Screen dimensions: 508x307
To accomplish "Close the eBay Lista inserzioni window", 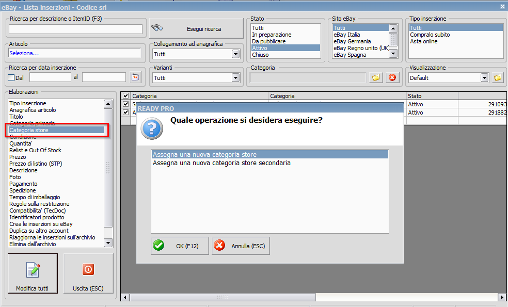I will point(502,7).
